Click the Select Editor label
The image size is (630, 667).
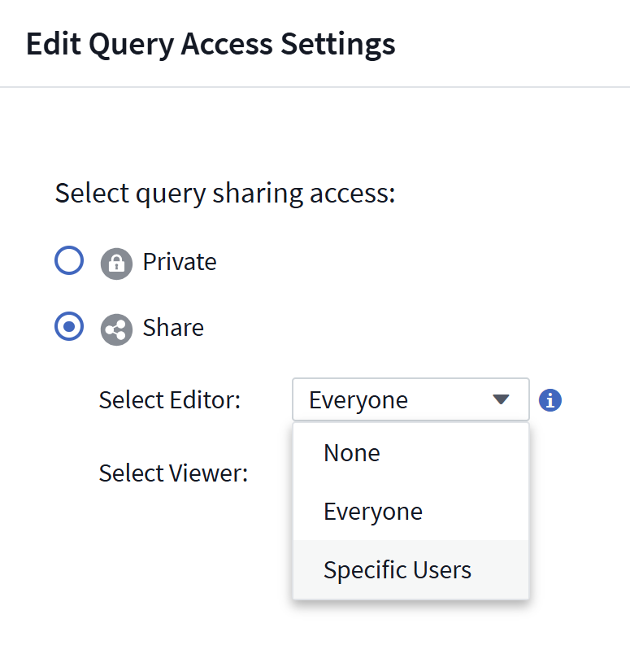169,399
